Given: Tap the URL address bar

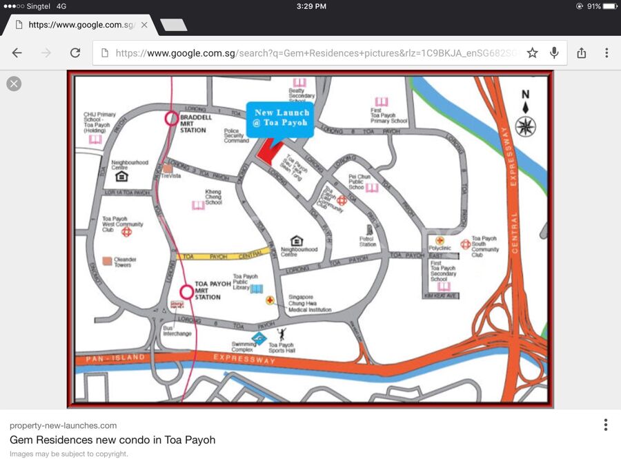Looking at the screenshot, I should pos(314,53).
